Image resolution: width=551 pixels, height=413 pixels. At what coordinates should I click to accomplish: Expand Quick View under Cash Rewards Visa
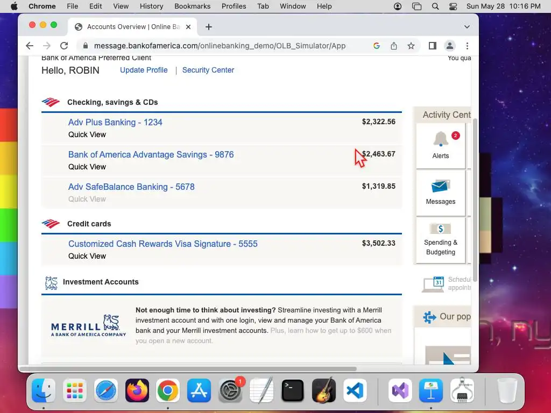coord(87,256)
